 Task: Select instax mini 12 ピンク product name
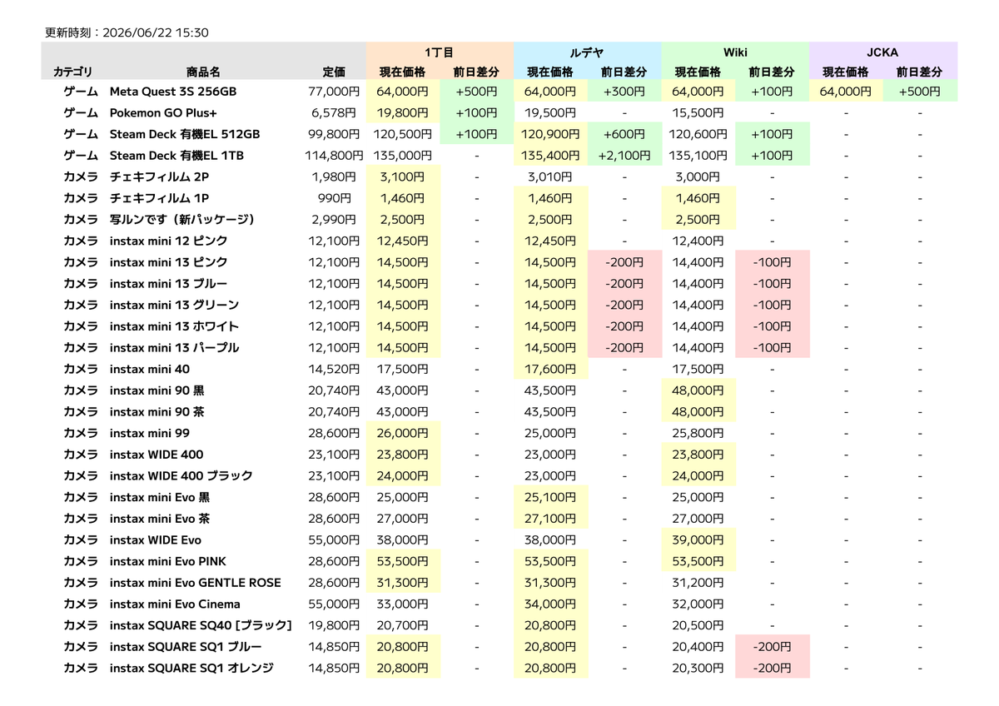(x=168, y=241)
